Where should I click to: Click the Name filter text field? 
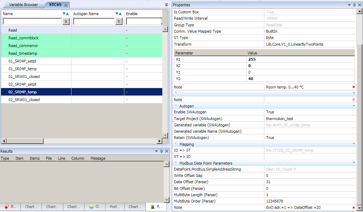pyautogui.click(x=32, y=21)
